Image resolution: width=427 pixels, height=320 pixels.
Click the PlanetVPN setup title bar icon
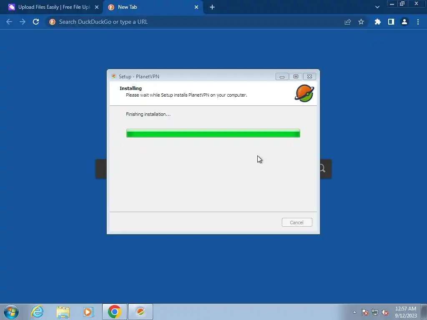point(113,77)
